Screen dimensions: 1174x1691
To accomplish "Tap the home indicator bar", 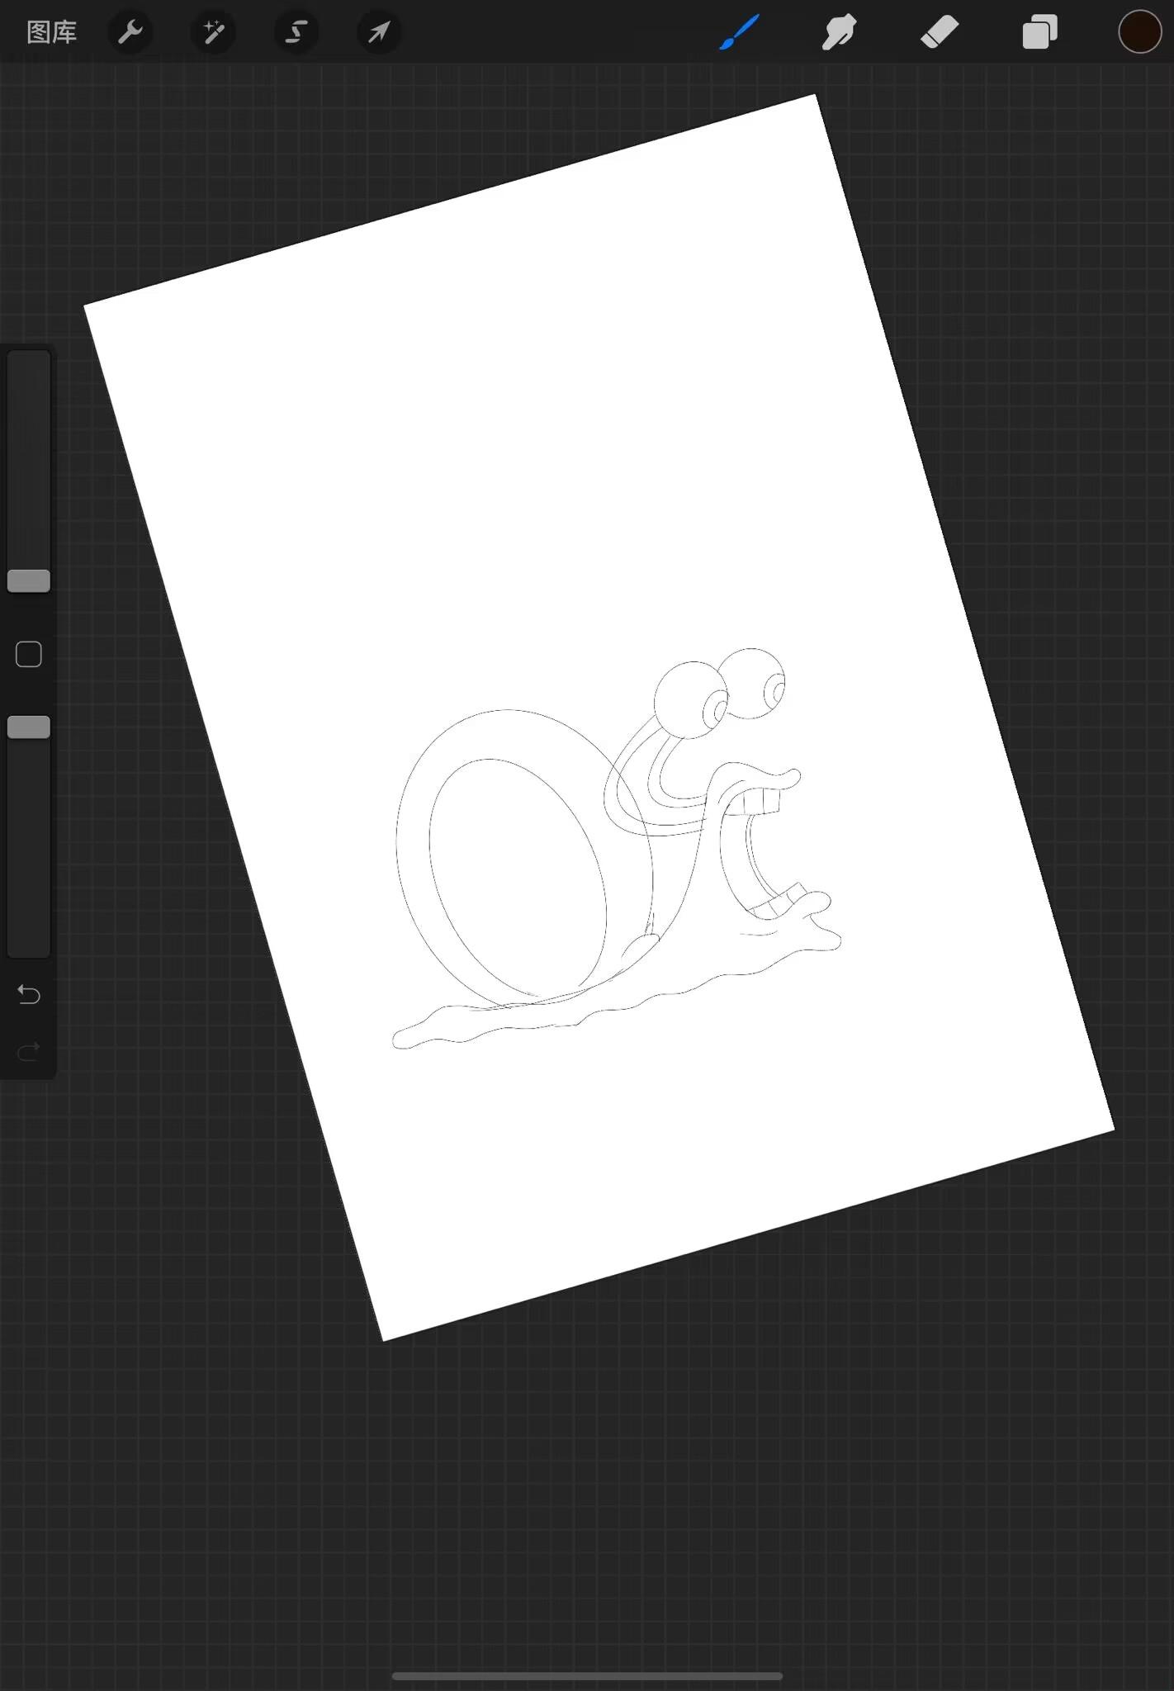I will (x=587, y=1676).
